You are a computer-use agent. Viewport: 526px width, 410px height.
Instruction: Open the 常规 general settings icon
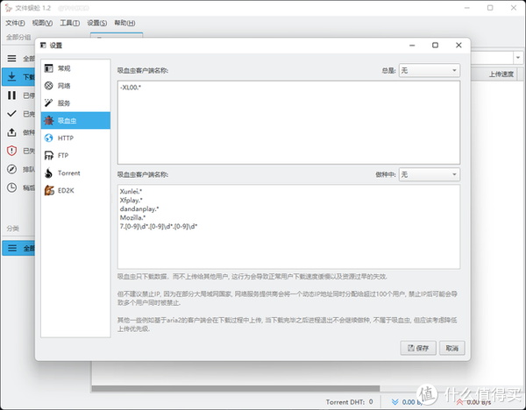[48, 68]
